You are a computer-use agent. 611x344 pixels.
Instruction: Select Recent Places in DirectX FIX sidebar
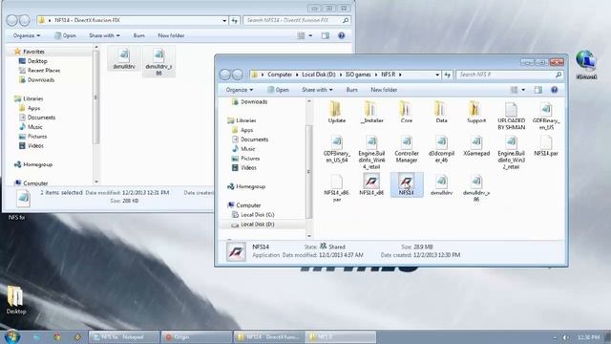(x=44, y=70)
